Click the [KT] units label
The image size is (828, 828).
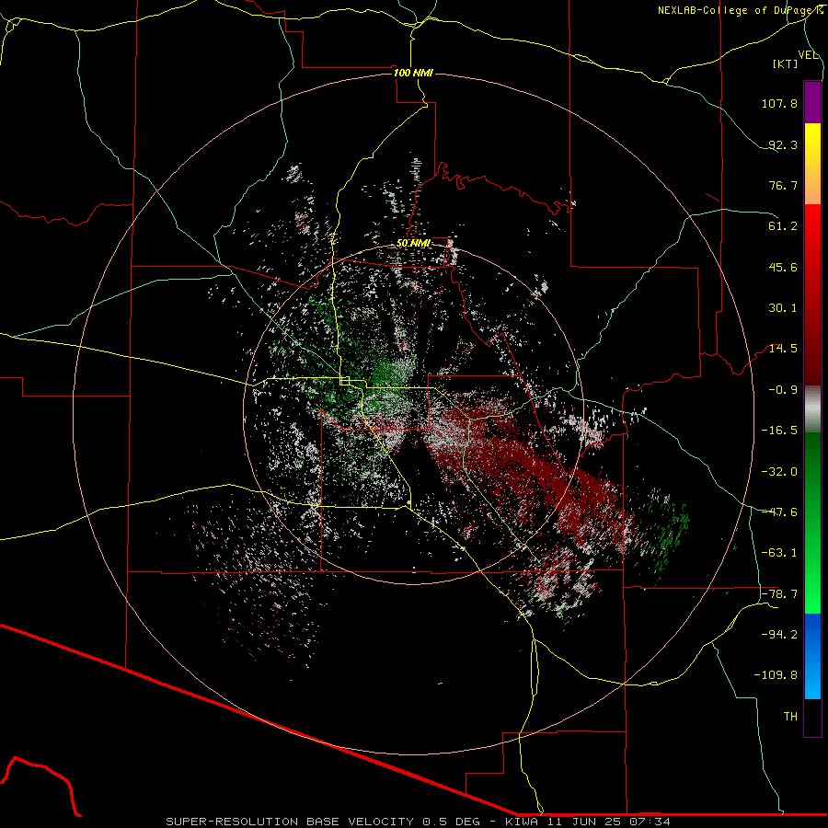tap(786, 63)
